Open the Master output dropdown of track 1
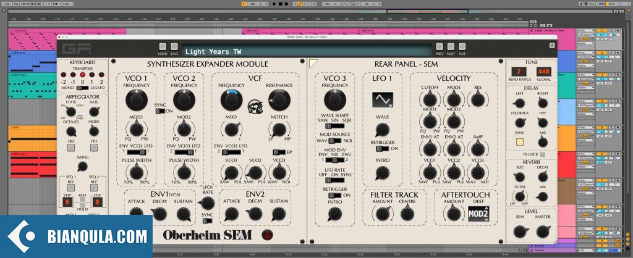 586,43
